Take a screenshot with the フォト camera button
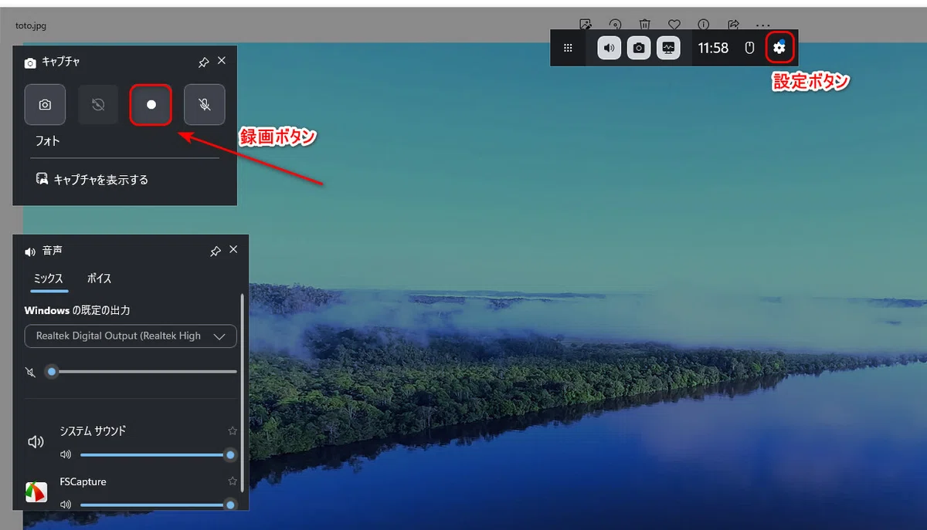This screenshot has height=530, width=927. point(45,105)
